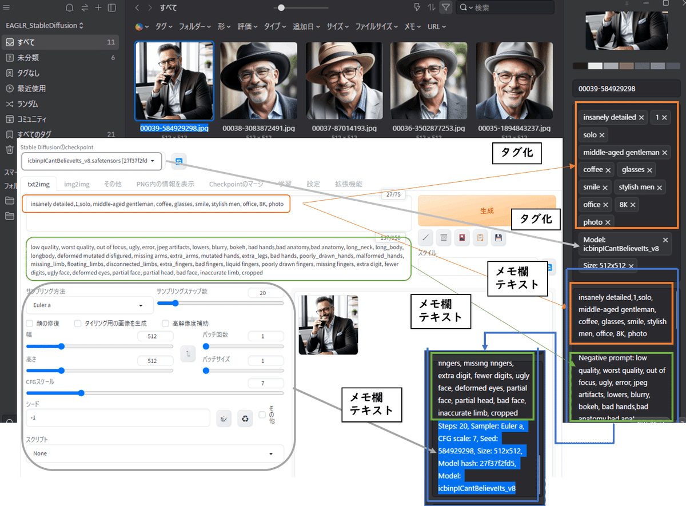Remove the 'glasses' tag
Screen dimensions: 686x506
click(649, 170)
